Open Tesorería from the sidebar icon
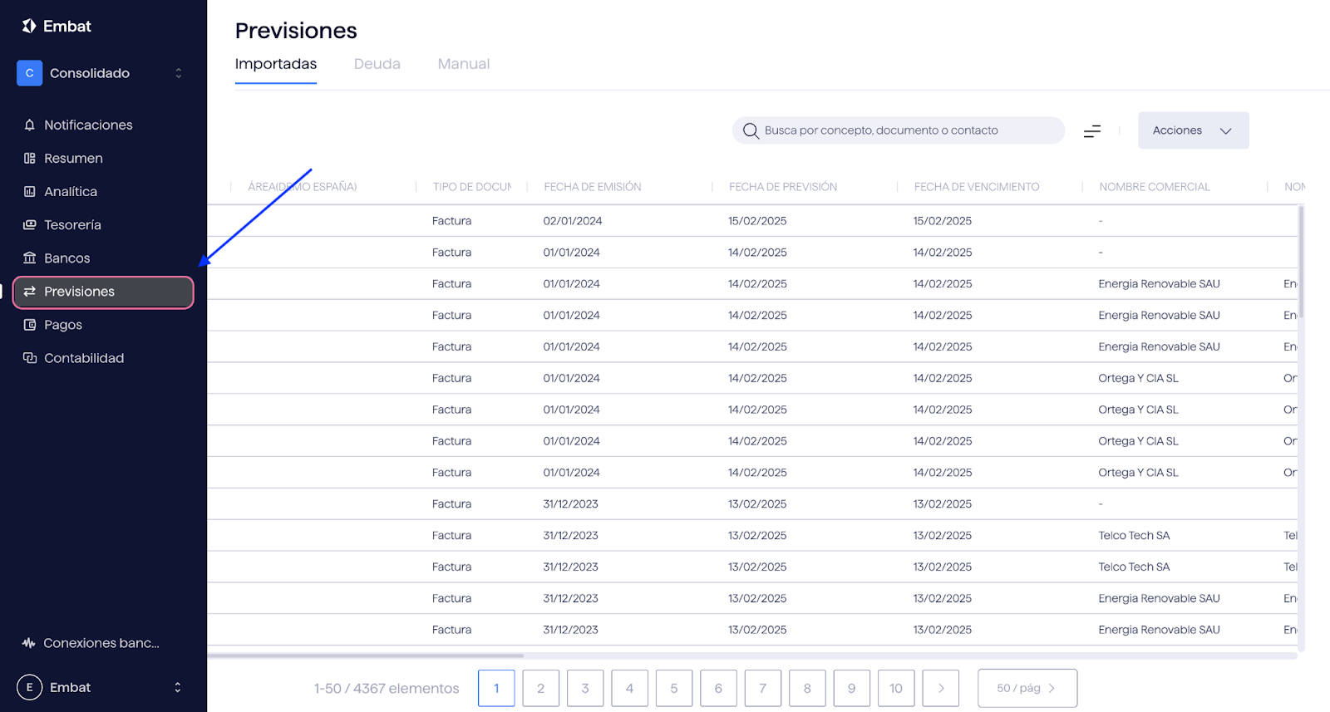 tap(30, 224)
